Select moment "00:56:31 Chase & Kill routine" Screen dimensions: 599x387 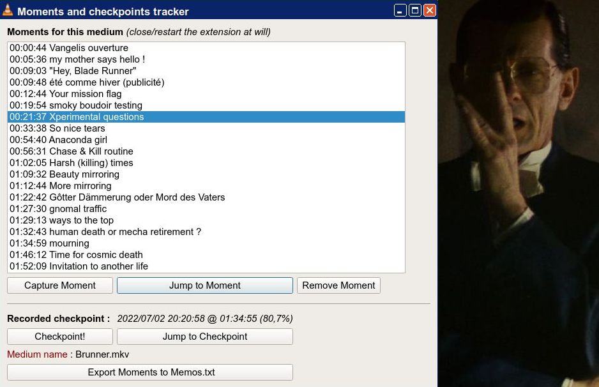(x=206, y=151)
